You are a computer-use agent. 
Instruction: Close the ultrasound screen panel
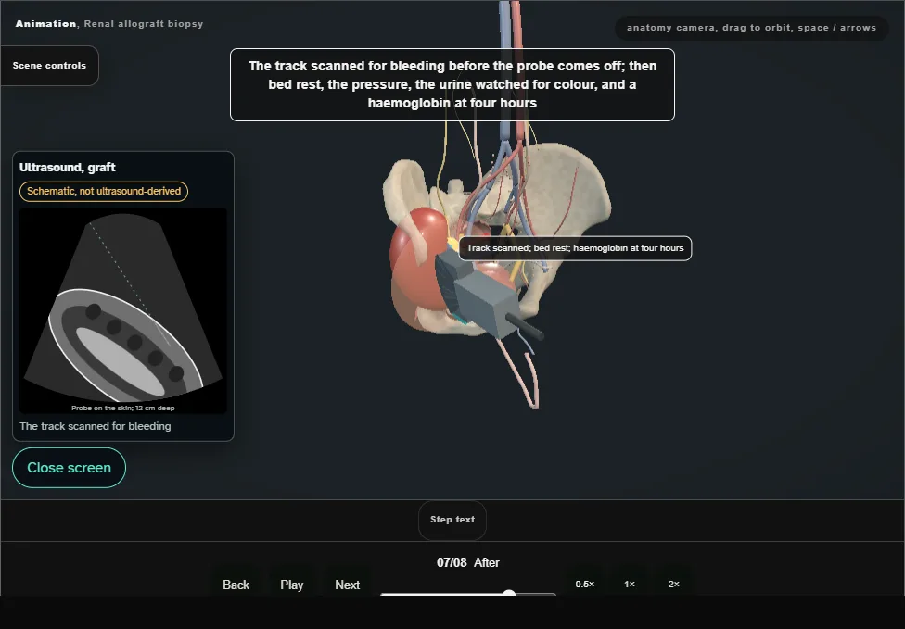[69, 468]
